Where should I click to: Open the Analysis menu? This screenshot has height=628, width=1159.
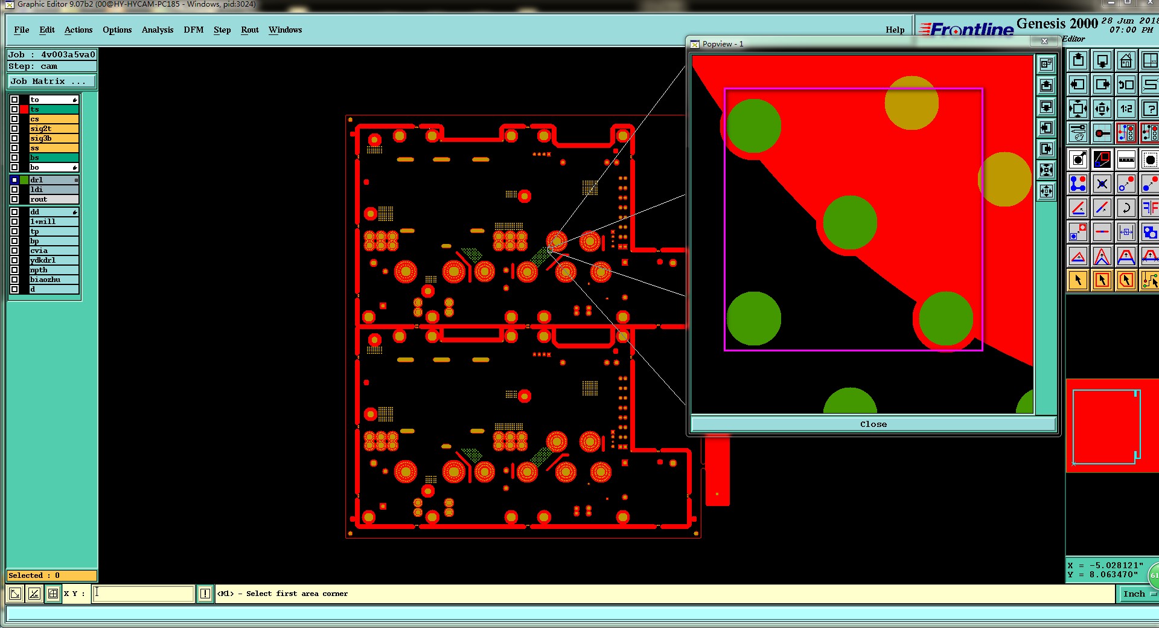point(158,30)
